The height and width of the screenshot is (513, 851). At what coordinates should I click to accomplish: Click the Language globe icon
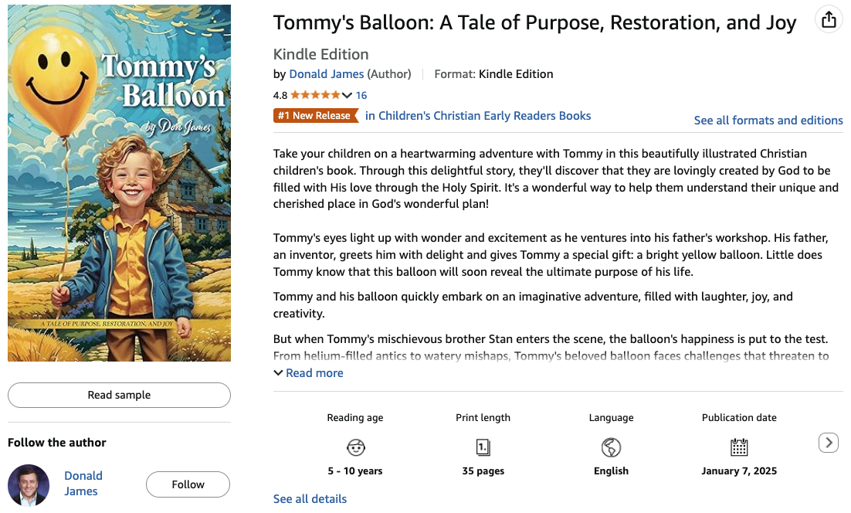(x=611, y=447)
